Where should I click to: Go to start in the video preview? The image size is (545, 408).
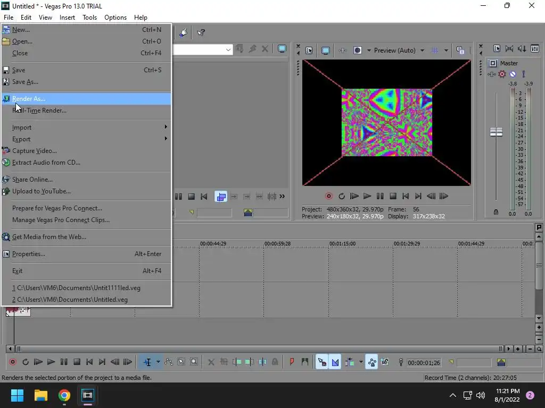406,197
